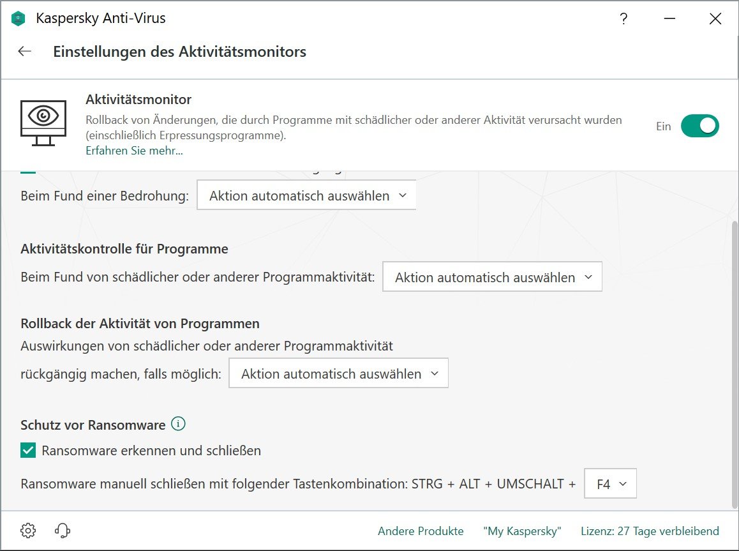
Task: Click the back arrow icon
Action: [x=25, y=52]
